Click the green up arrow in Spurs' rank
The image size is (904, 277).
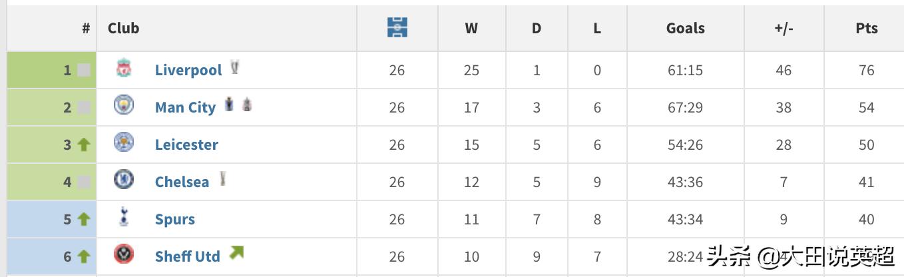click(84, 219)
